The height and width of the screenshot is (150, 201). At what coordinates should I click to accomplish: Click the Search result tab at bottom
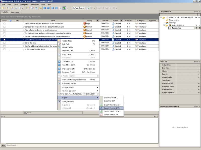[x=11, y=145]
